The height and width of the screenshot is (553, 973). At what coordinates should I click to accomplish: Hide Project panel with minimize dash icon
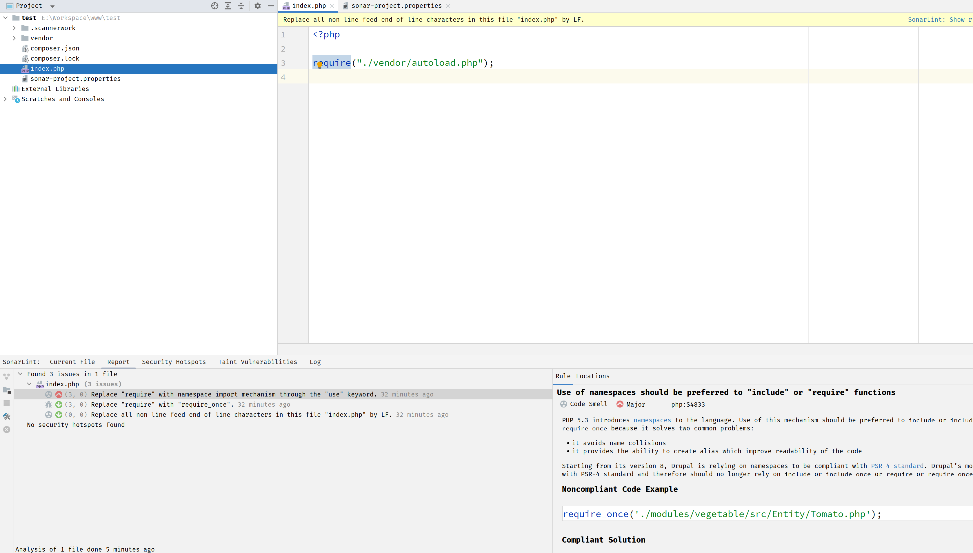click(x=271, y=6)
